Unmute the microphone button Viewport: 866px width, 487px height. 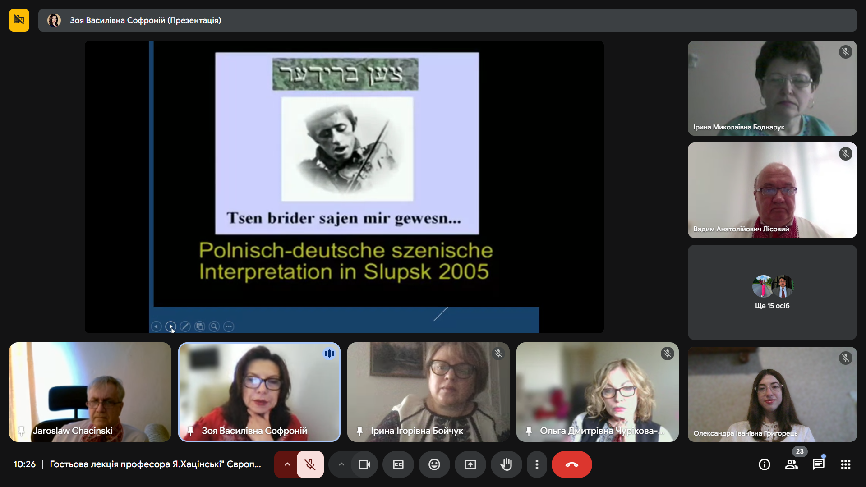click(310, 464)
